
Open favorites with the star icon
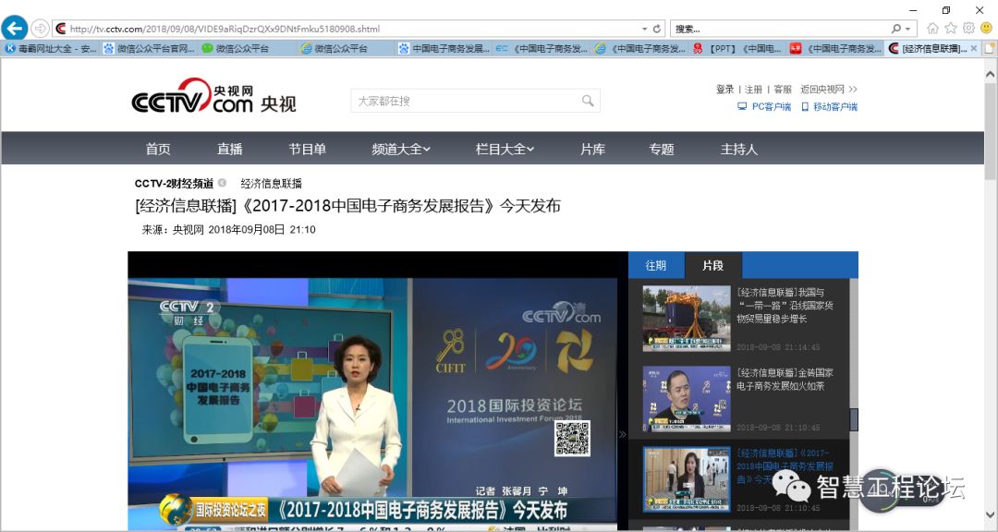(950, 28)
